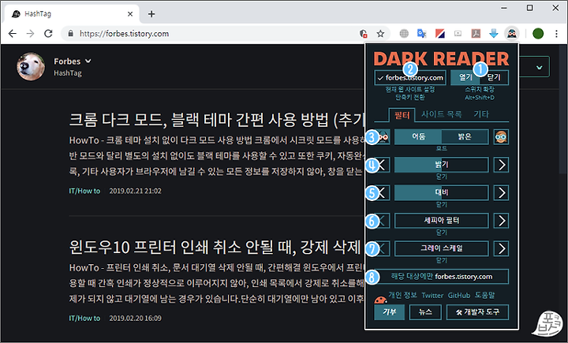
Task: Open the green chevron dropdown at top right
Action: tap(540, 67)
